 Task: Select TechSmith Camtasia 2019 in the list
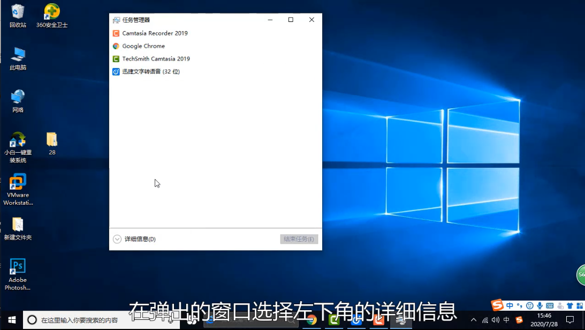pyautogui.click(x=156, y=59)
